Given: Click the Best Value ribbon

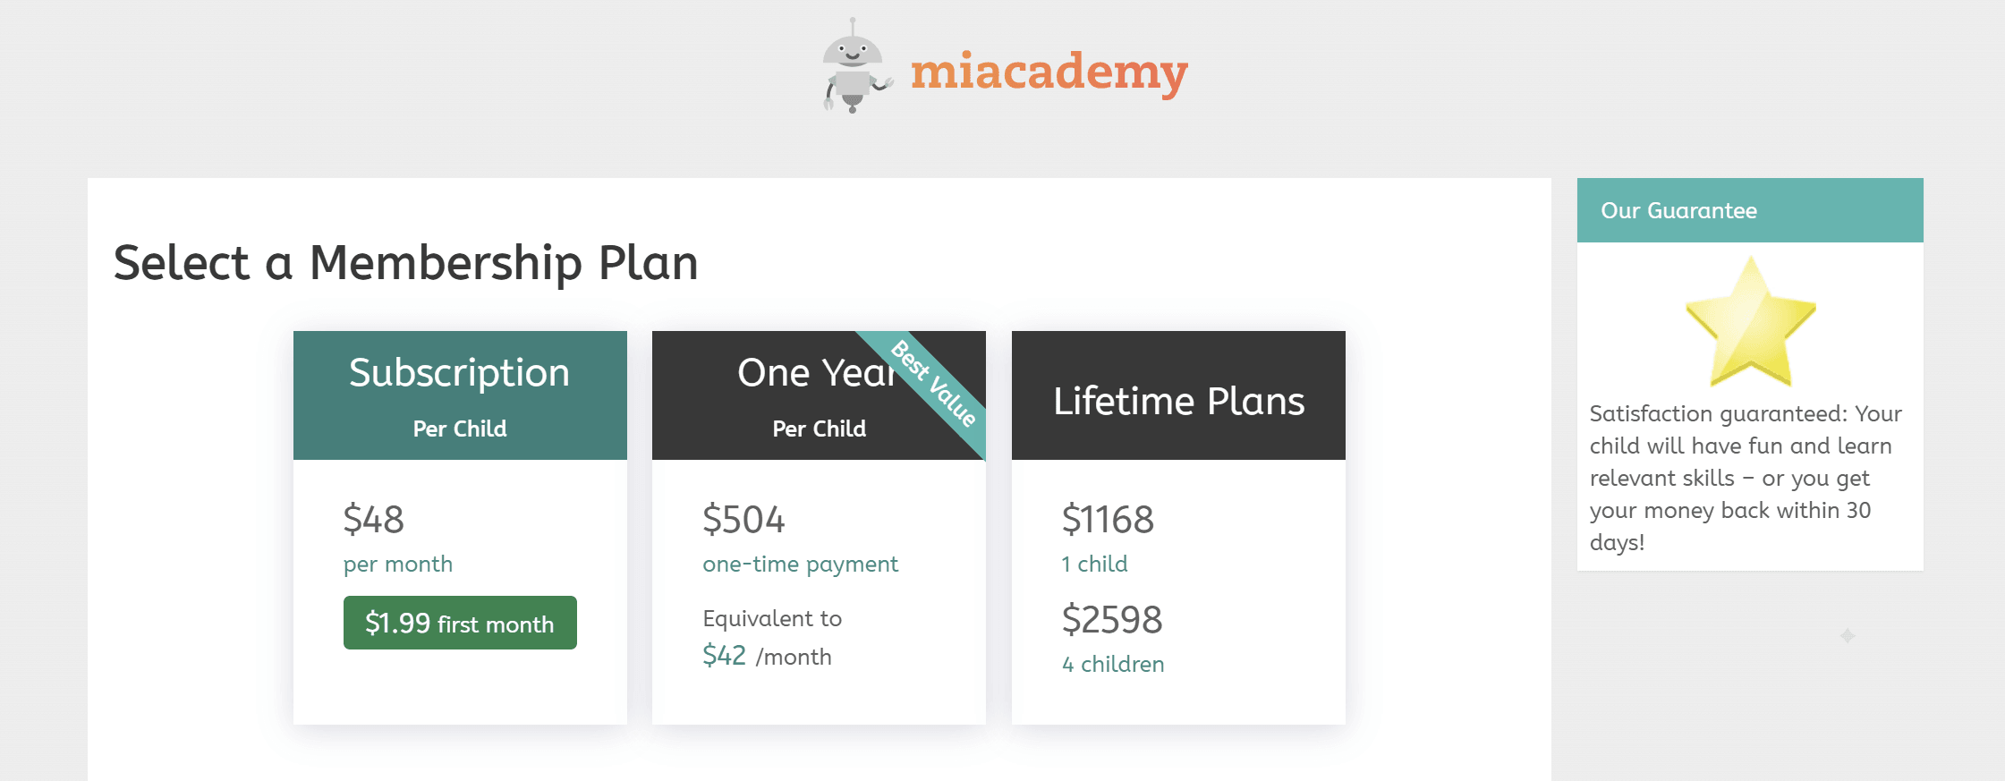Looking at the screenshot, I should [931, 389].
